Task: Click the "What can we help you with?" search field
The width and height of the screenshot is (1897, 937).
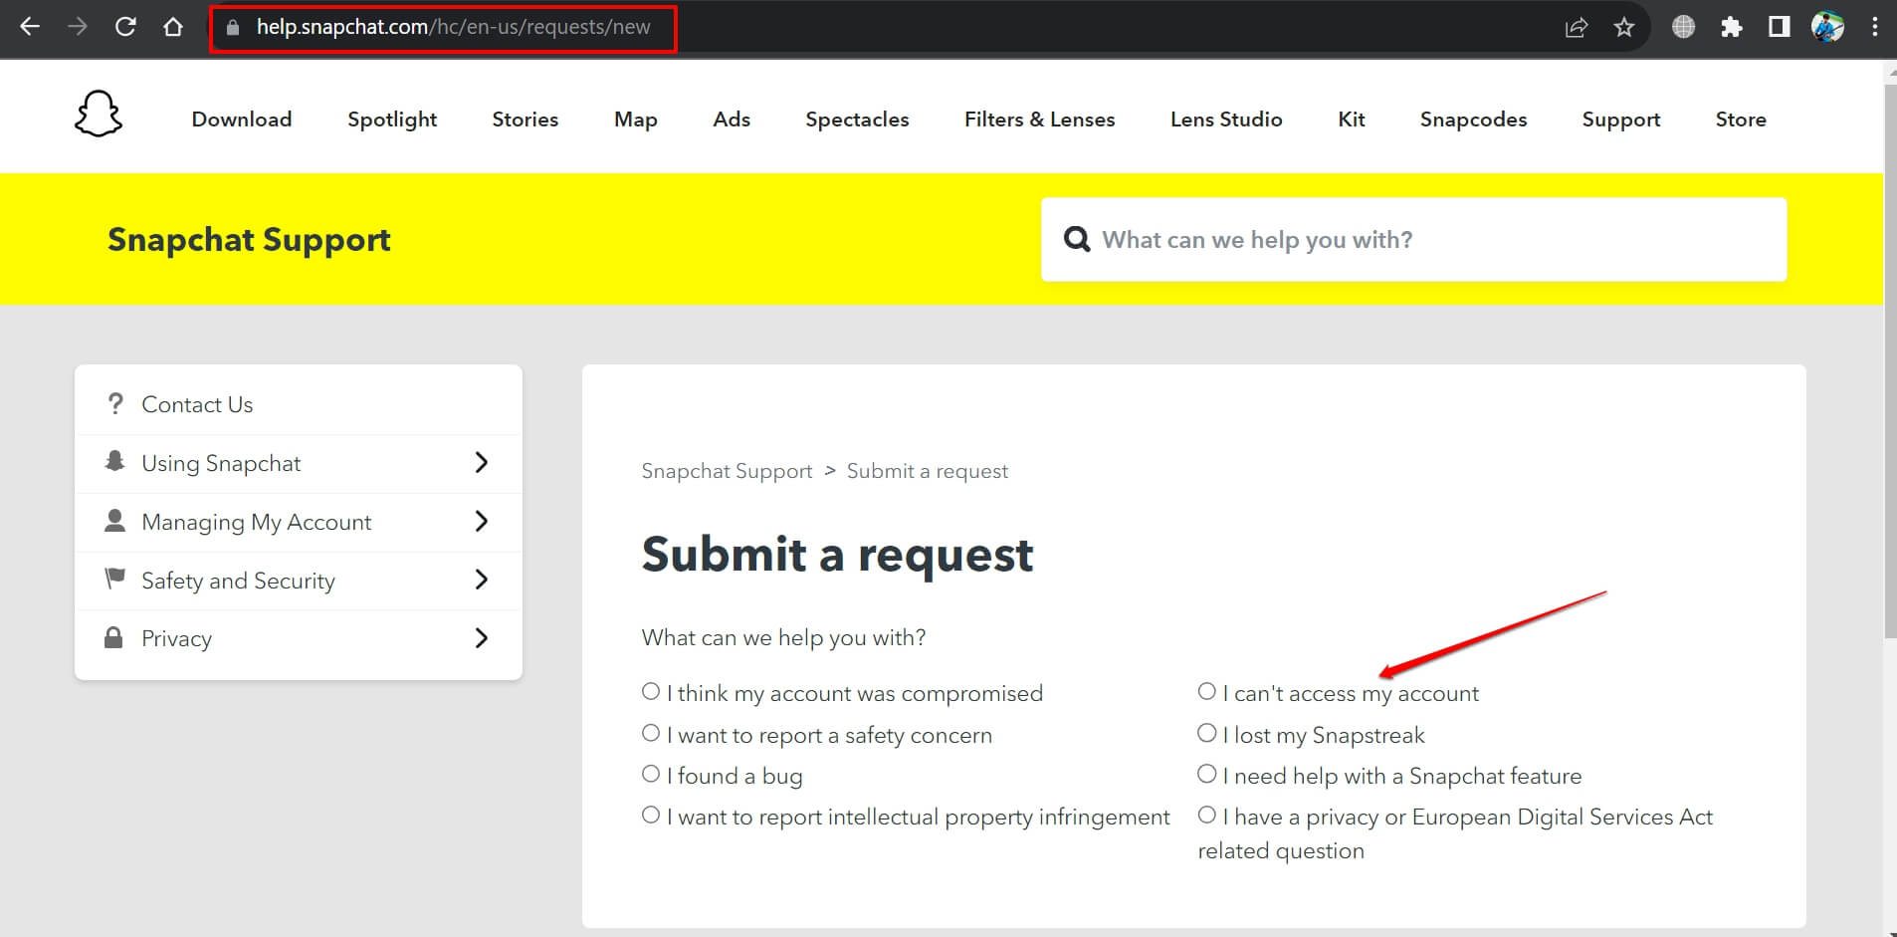Action: tap(1413, 239)
